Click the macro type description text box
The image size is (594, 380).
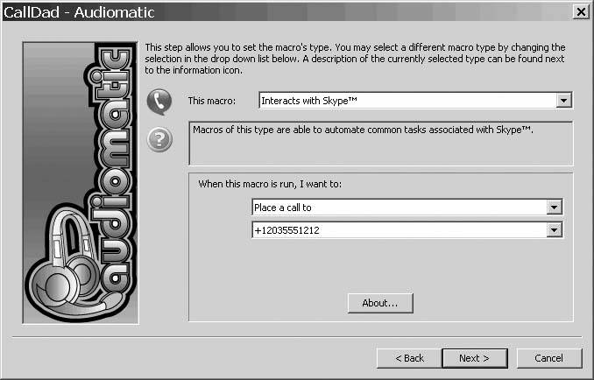coord(380,143)
